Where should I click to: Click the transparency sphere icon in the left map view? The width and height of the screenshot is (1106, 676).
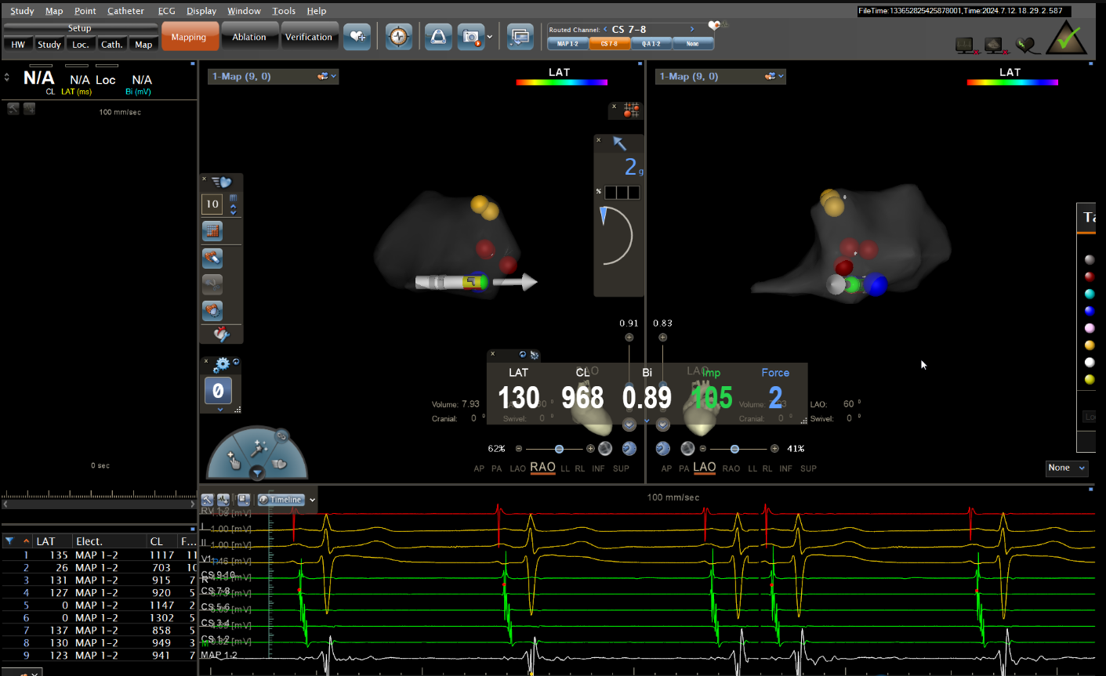click(x=605, y=448)
